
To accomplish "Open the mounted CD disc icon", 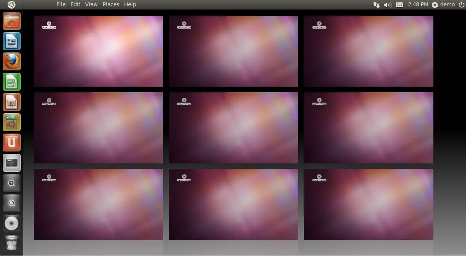I will tap(12, 224).
